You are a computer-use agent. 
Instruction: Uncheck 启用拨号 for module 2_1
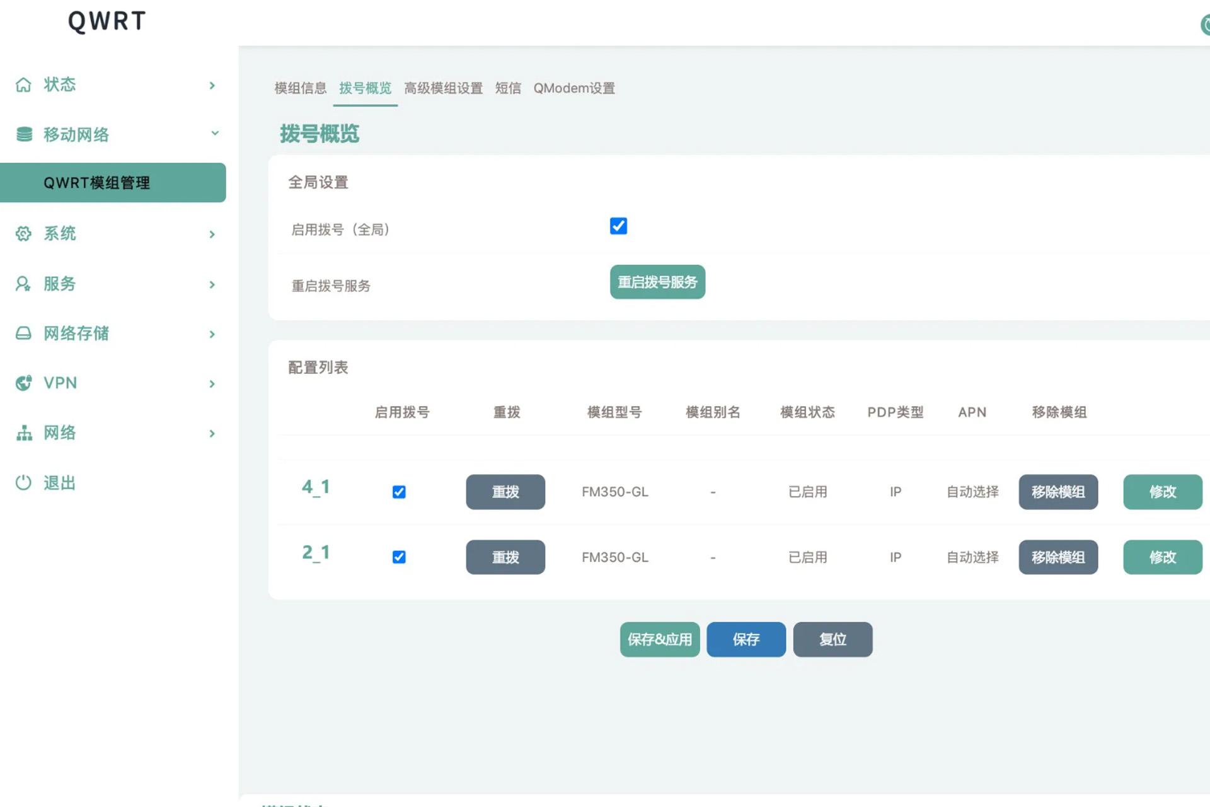pos(398,557)
